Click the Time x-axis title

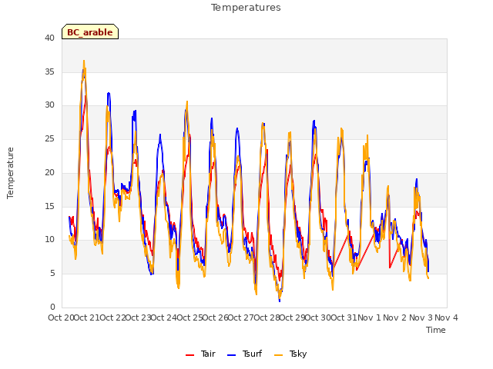click(436, 330)
